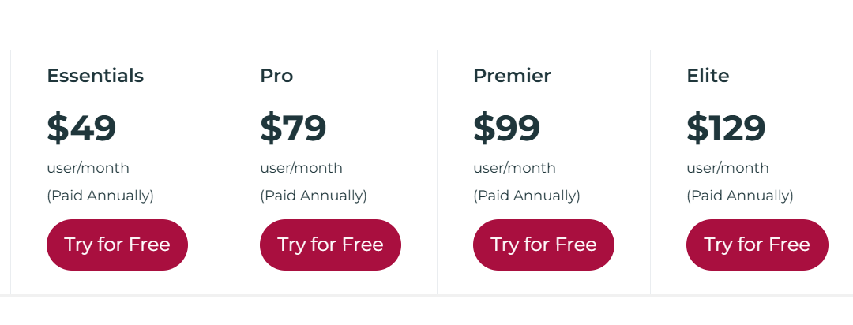Select the $79 price text
This screenshot has height=325, width=853.
tap(293, 128)
